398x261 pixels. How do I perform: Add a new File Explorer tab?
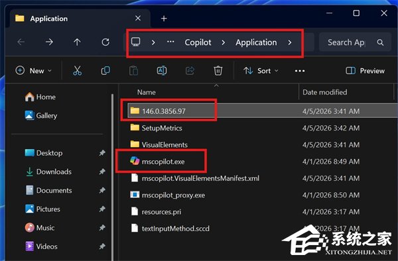click(164, 19)
